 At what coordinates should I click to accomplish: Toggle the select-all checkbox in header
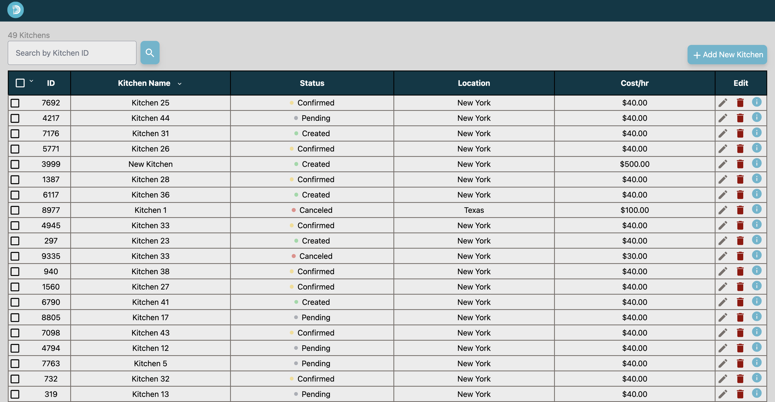20,83
